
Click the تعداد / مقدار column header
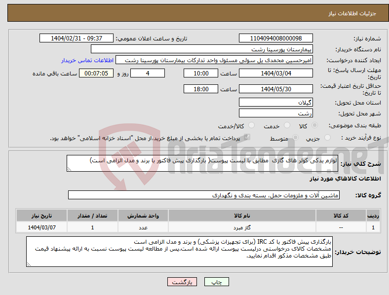[x=92, y=216]
